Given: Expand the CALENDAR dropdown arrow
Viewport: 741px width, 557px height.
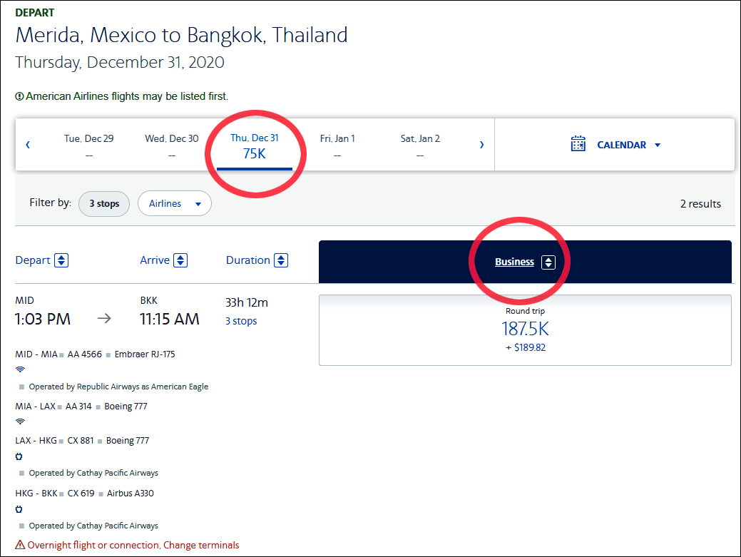Looking at the screenshot, I should coord(658,145).
